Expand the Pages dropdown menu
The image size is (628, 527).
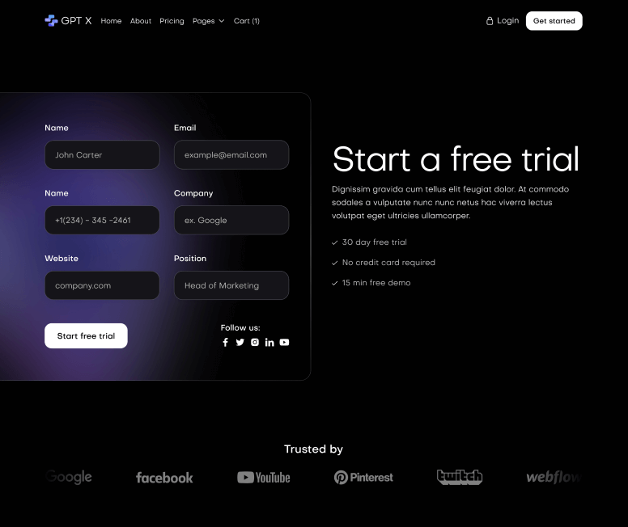point(208,21)
